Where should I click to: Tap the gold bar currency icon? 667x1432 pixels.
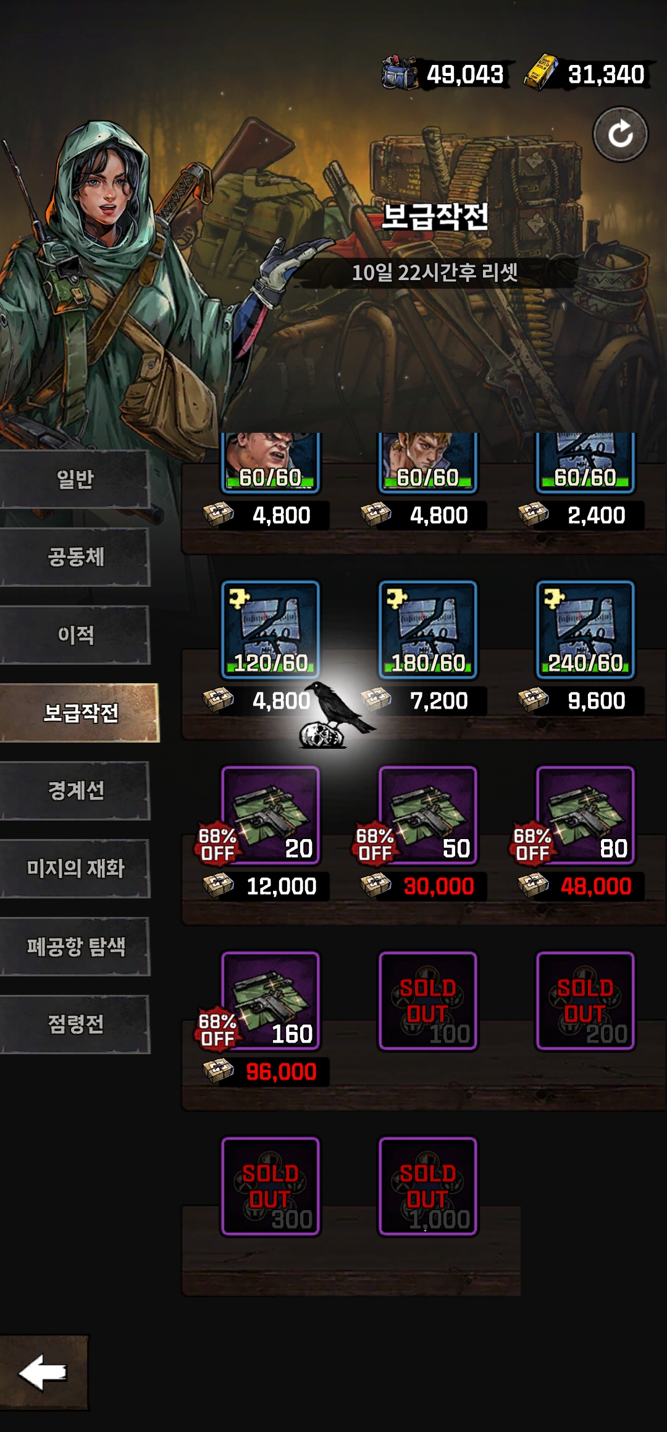[541, 74]
